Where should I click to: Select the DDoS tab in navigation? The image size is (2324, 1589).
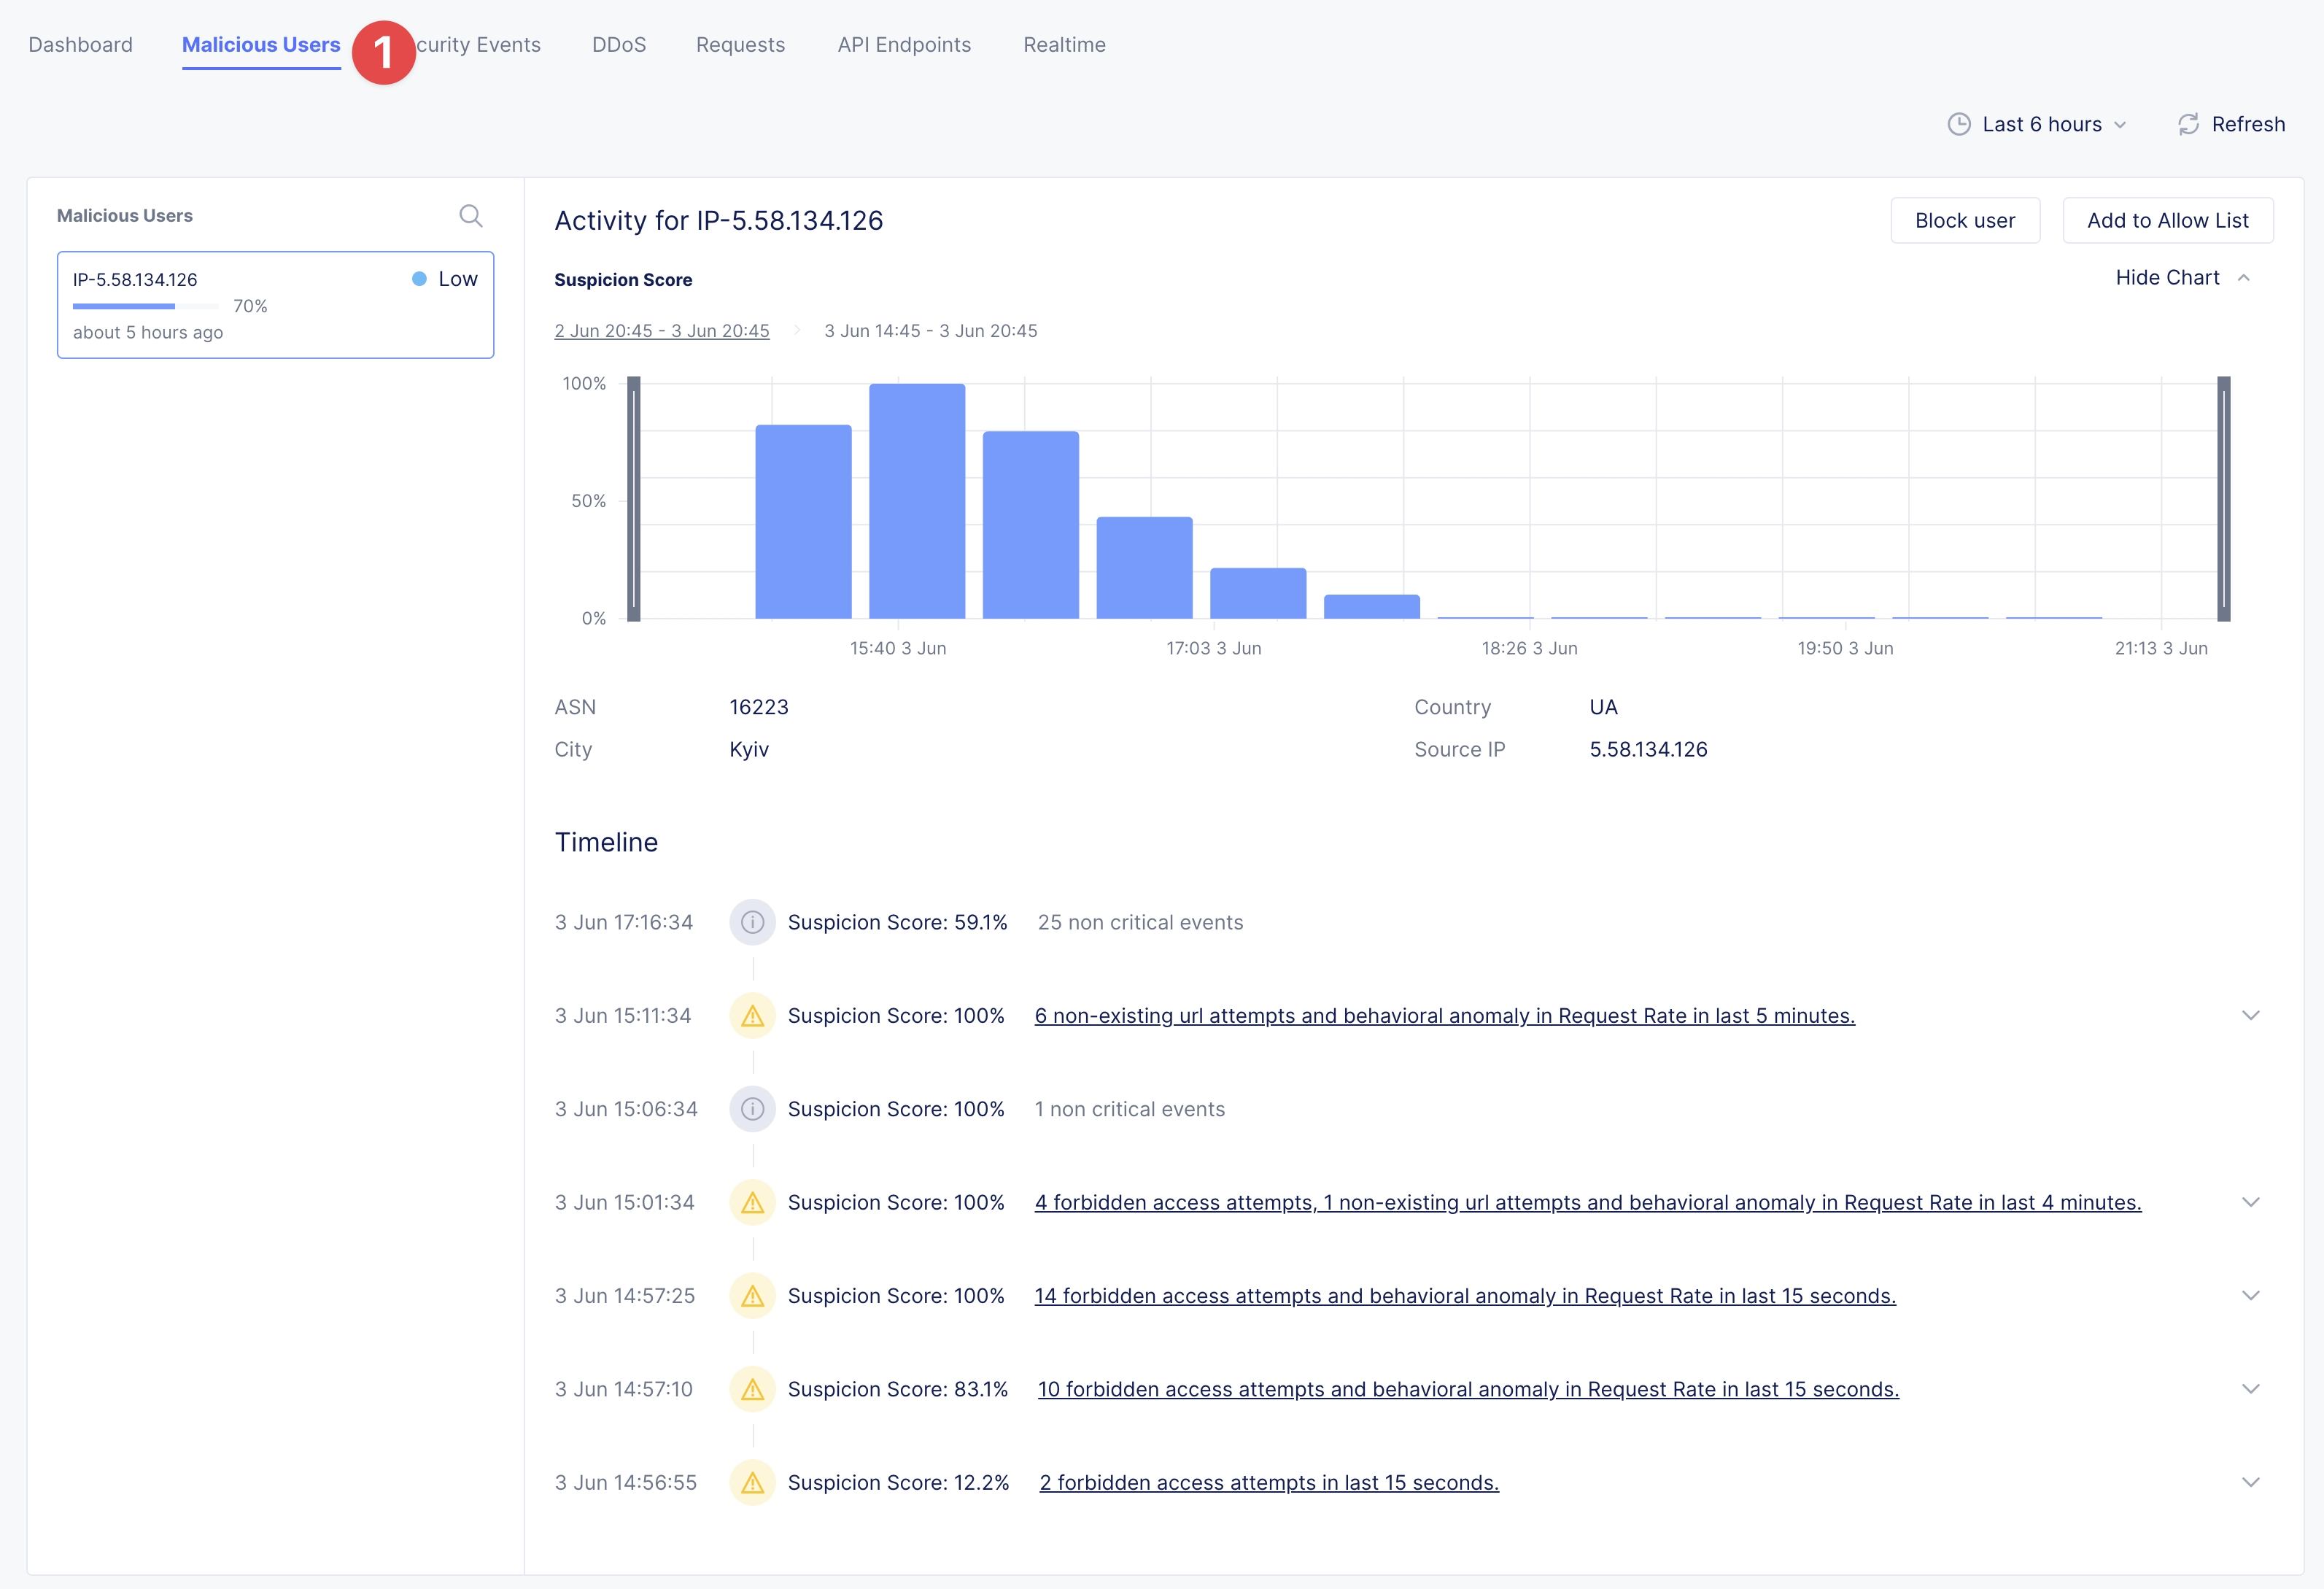coord(618,44)
